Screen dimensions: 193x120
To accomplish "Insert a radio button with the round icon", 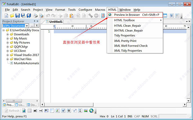I will (x=69, y=111).
